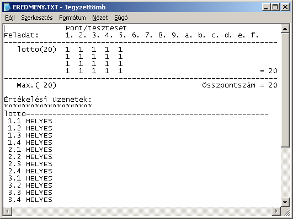Click the vertical scrollbar down arrow
This screenshot has height=219, width=293.
285,202
